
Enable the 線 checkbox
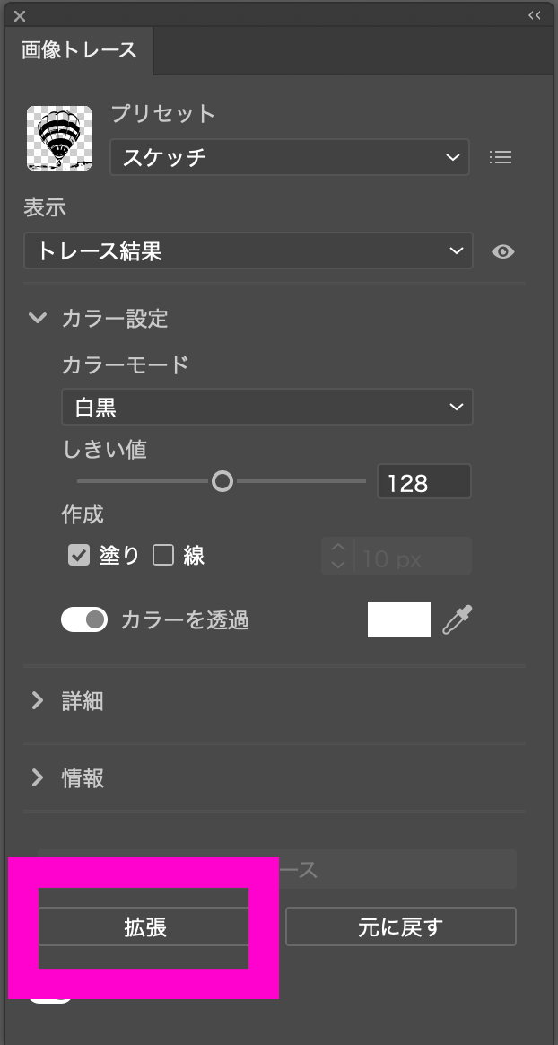[163, 555]
